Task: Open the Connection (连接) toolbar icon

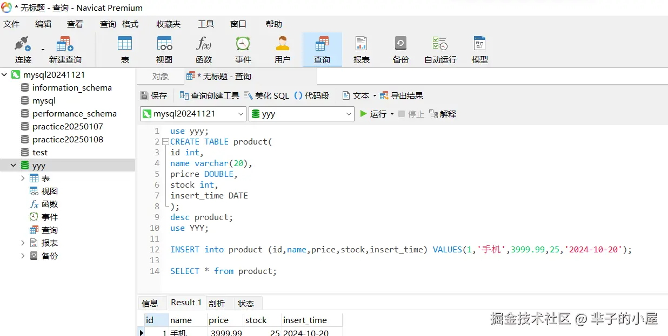Action: [x=23, y=50]
